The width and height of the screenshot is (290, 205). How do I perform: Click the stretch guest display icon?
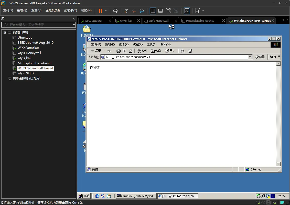coord(198,11)
